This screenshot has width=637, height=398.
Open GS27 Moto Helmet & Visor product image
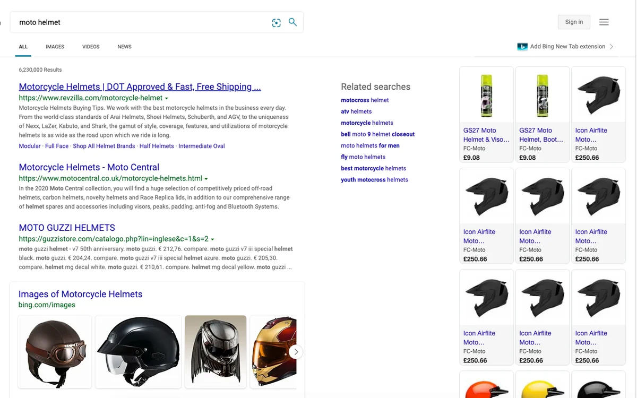pos(486,95)
